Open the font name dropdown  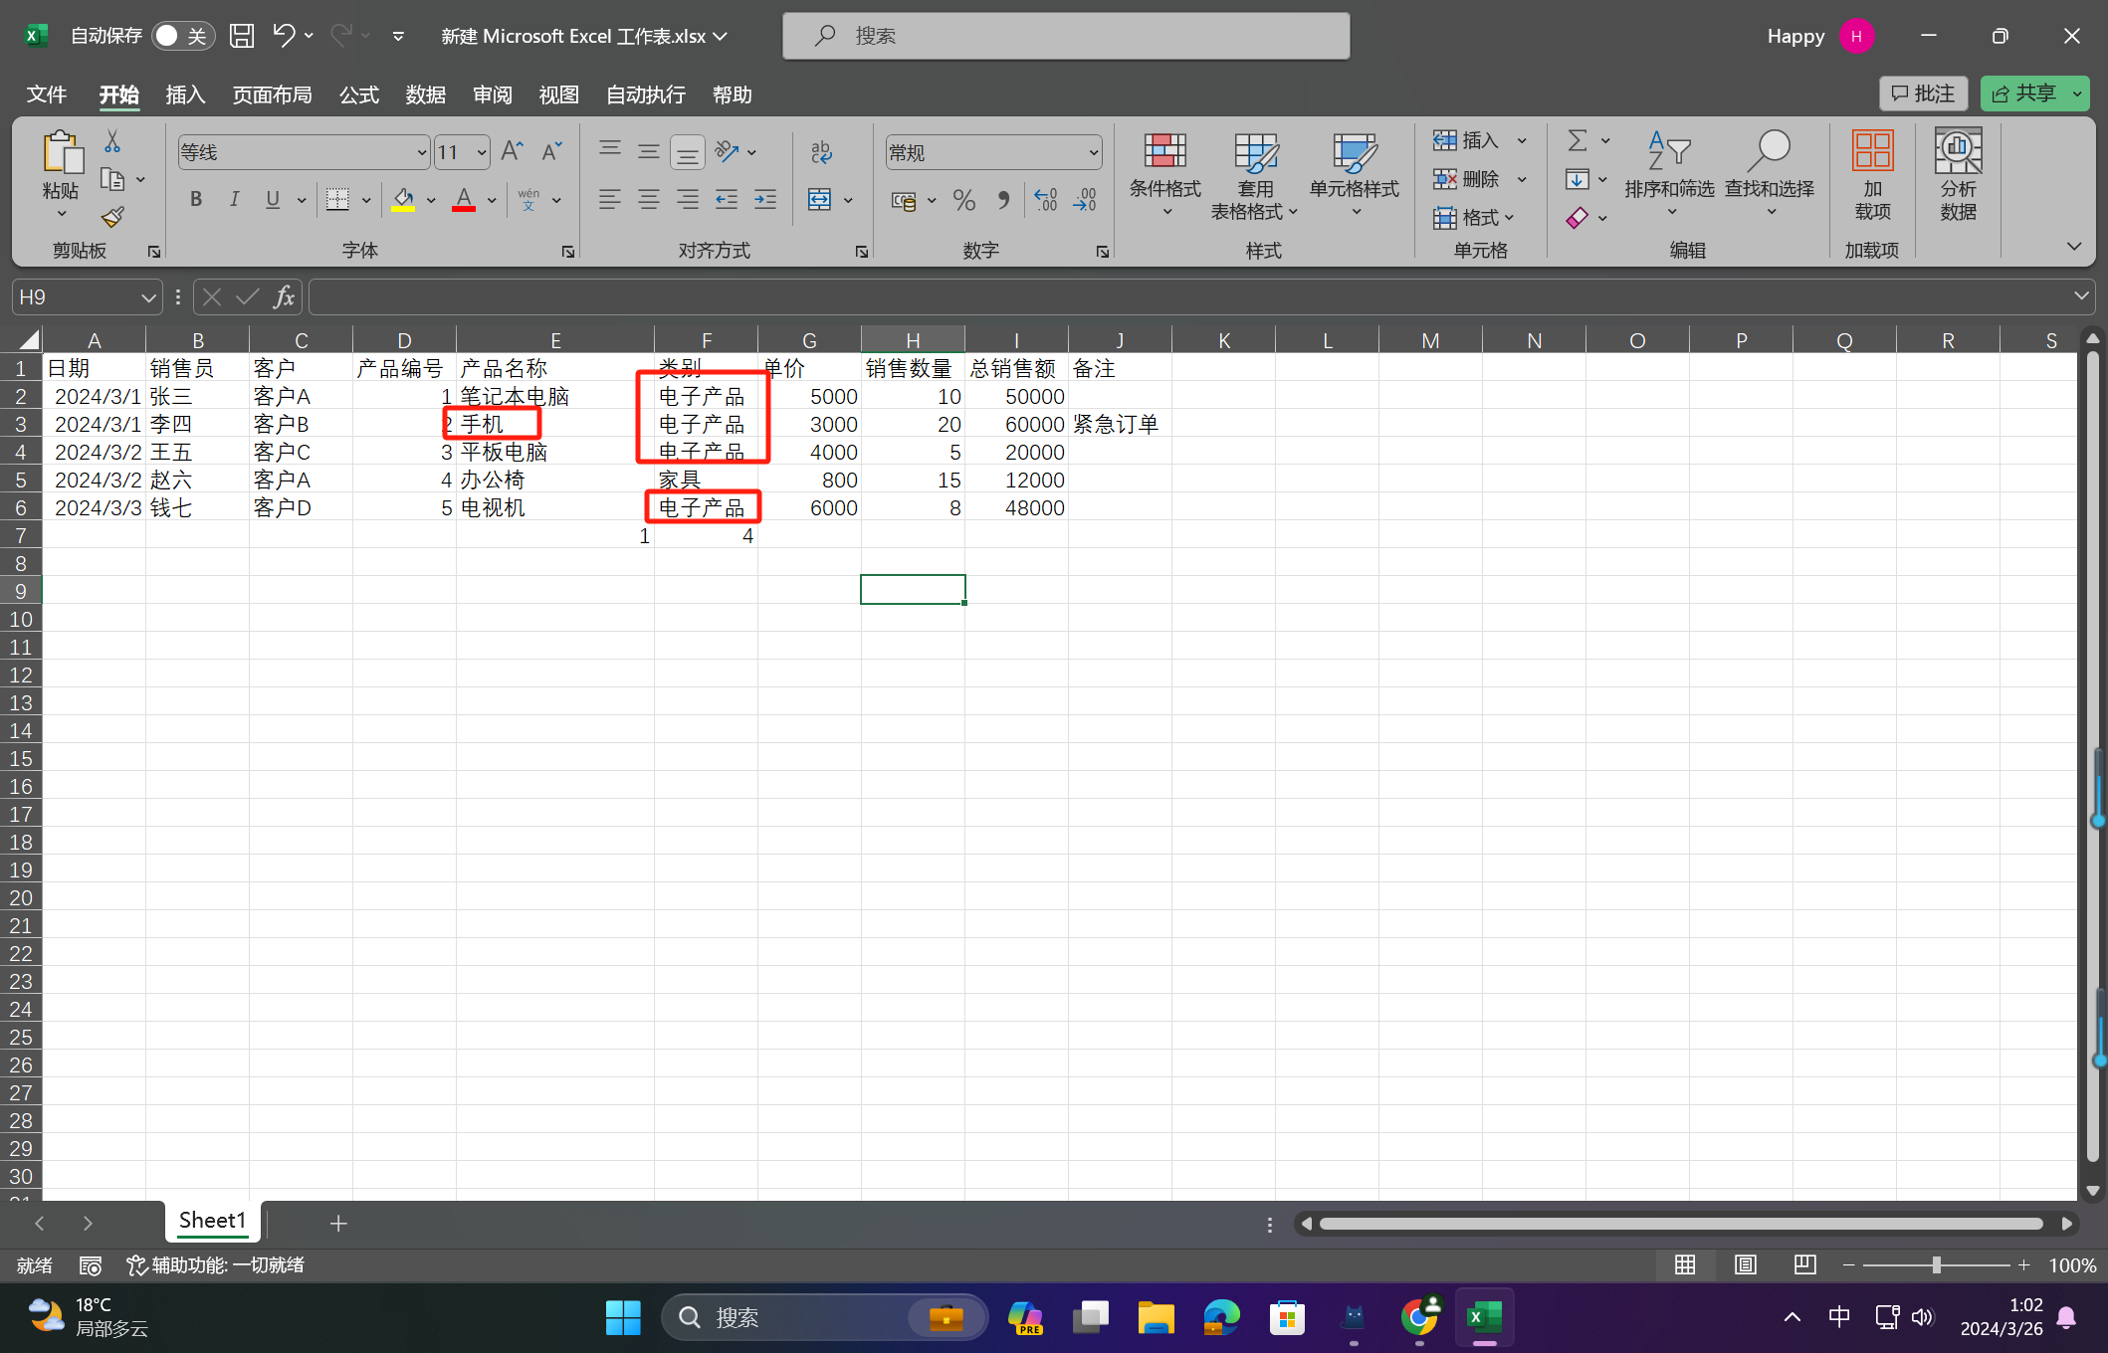click(421, 152)
